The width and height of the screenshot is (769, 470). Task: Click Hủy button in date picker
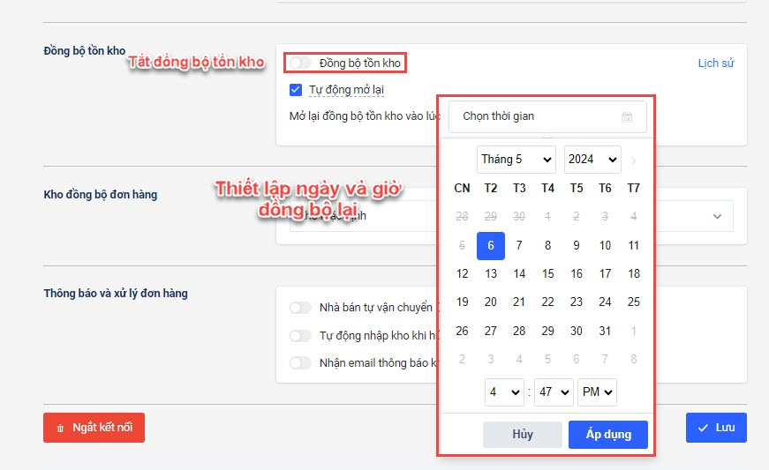523,434
